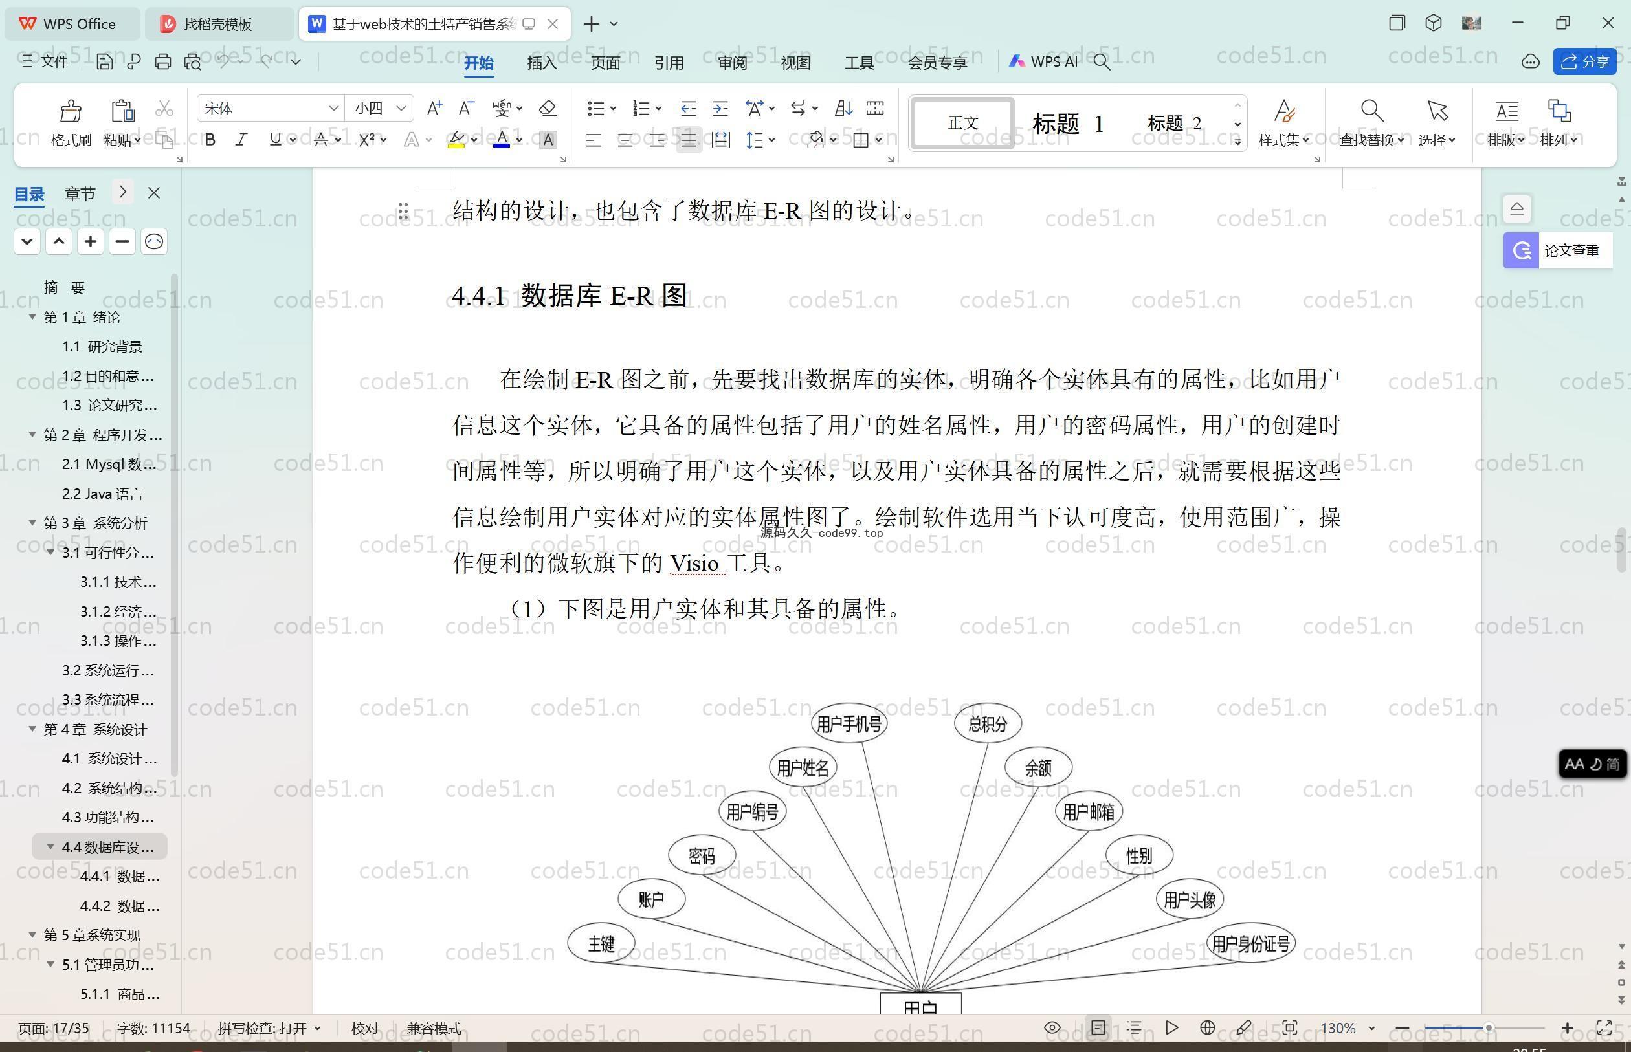Click the Format Painter (格式刷) icon
Image resolution: width=1631 pixels, height=1052 pixels.
(71, 110)
